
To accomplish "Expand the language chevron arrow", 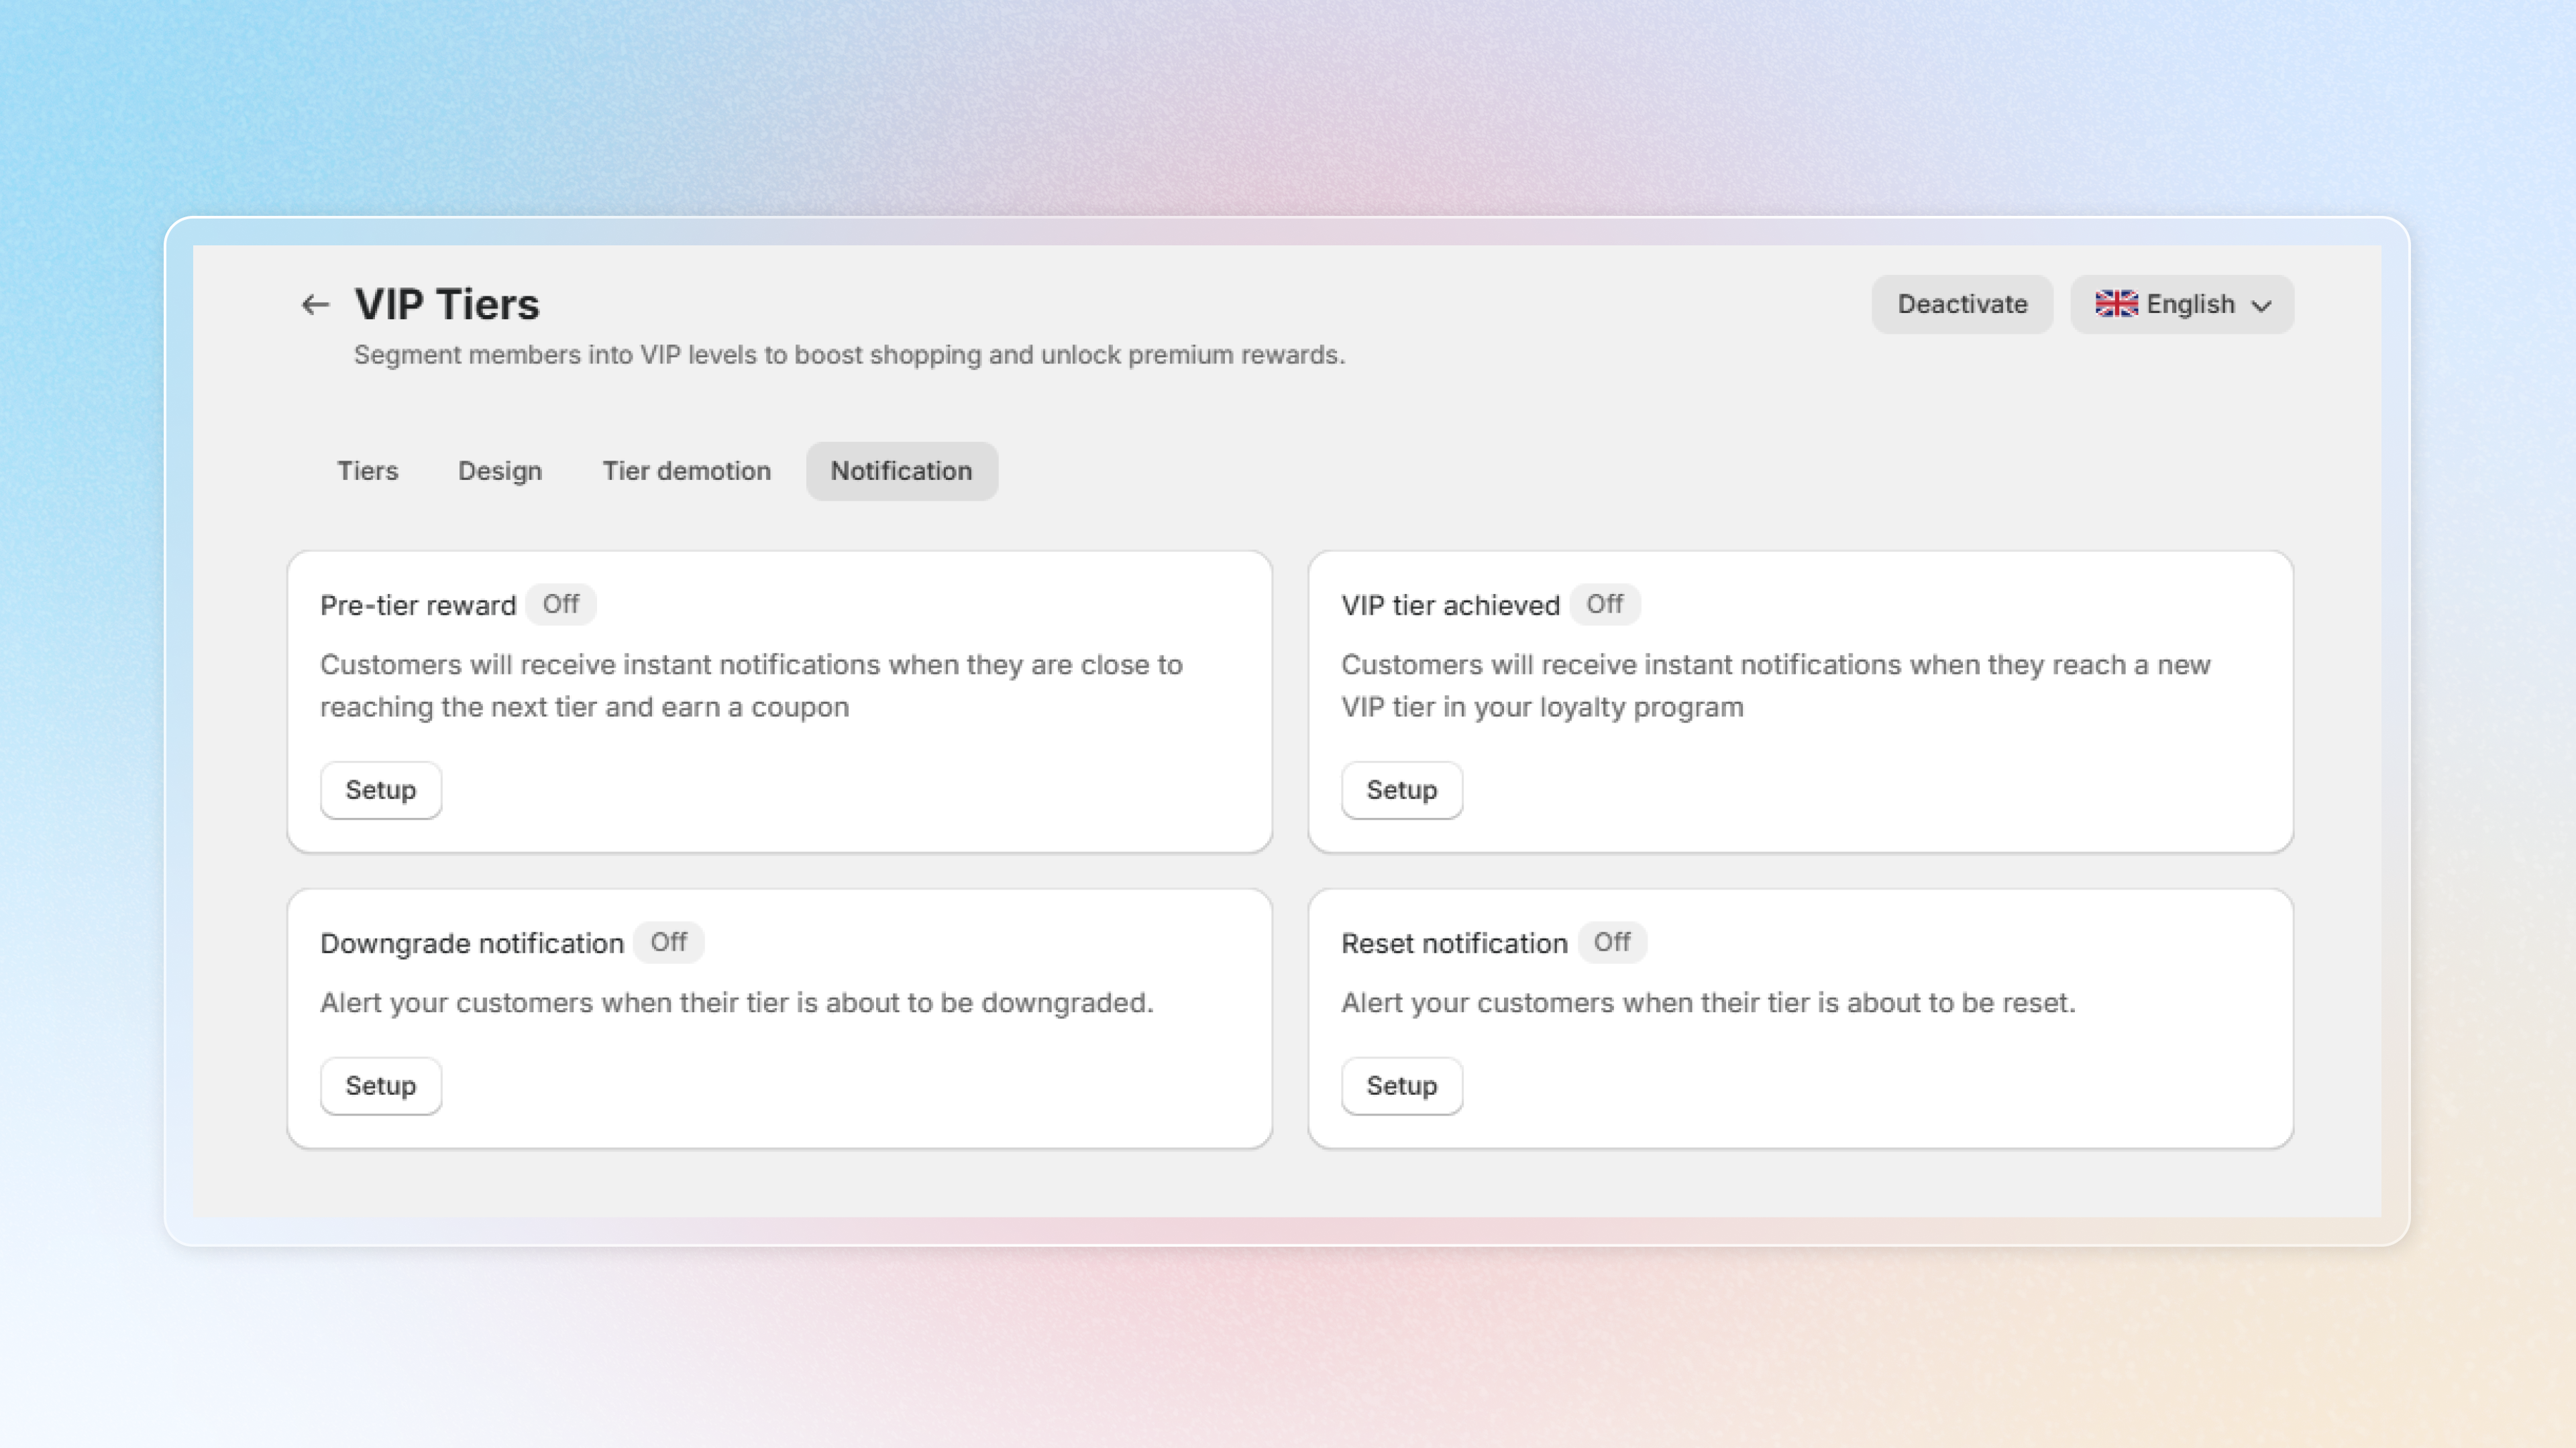I will click(2261, 306).
